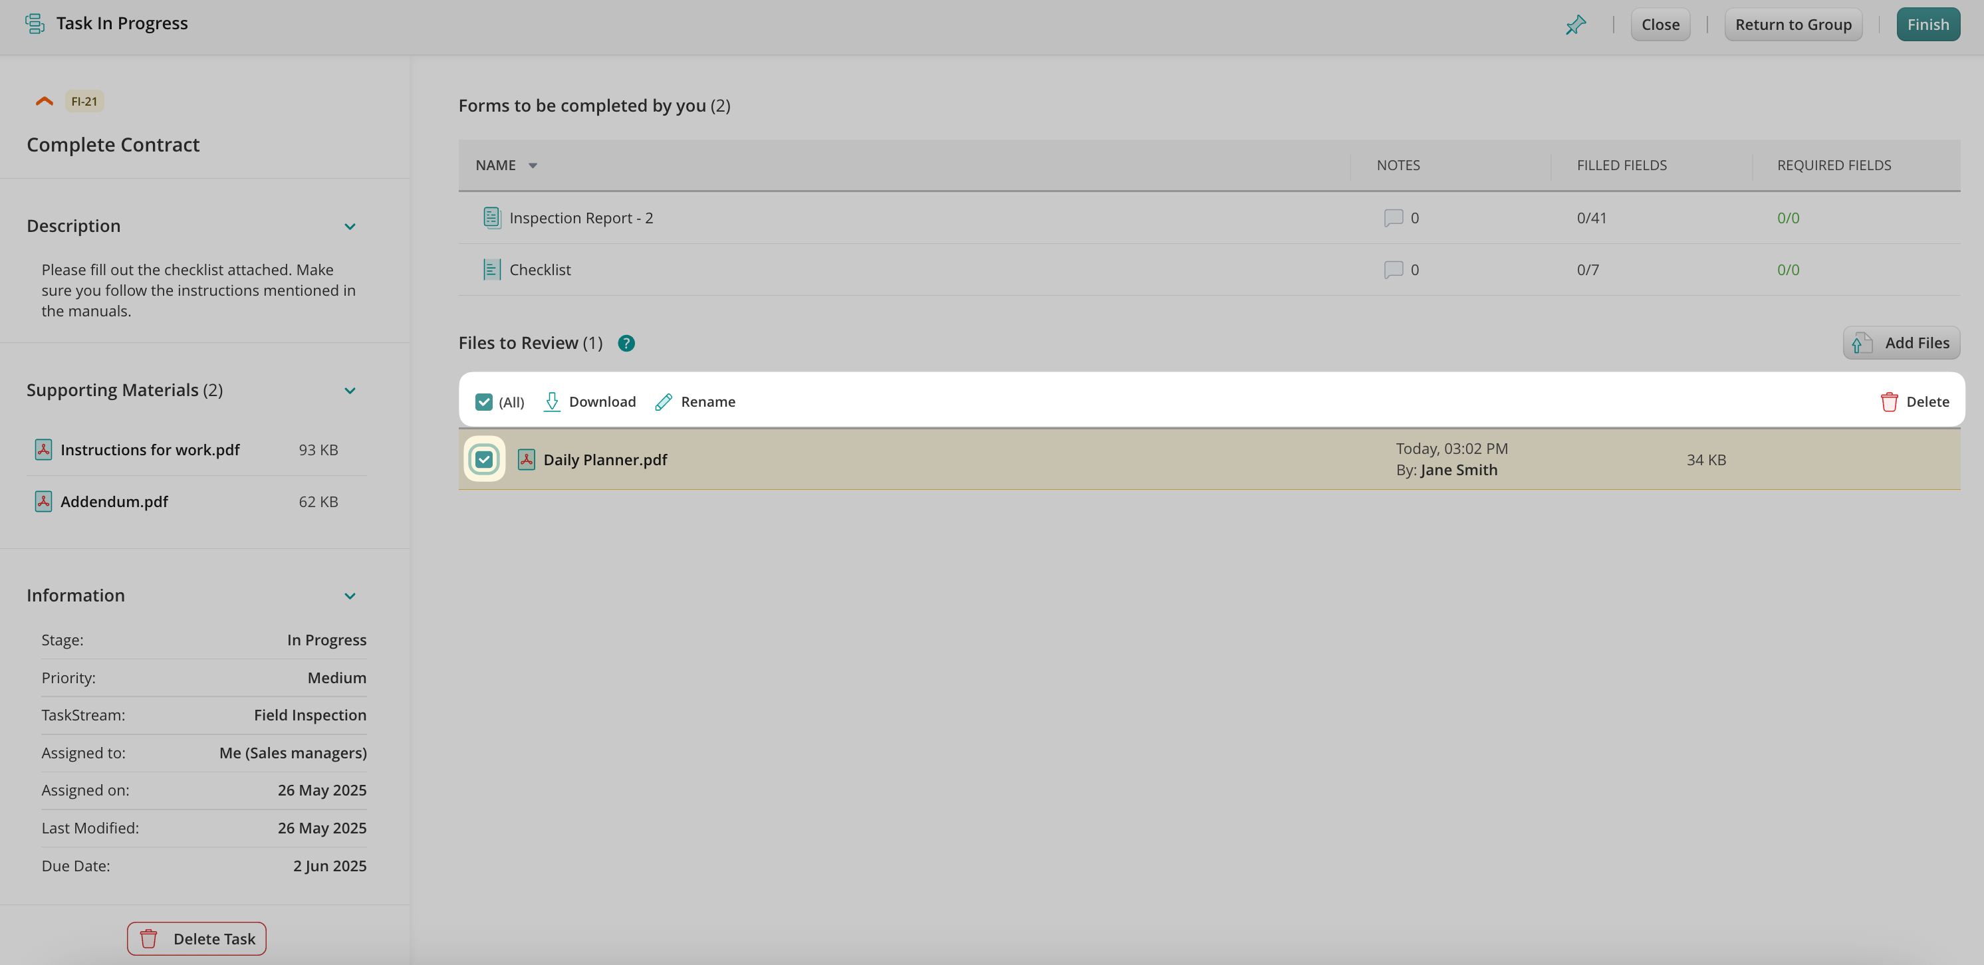Click the help icon beside Files to Review
Viewport: 1984px width, 965px height.
626,344
